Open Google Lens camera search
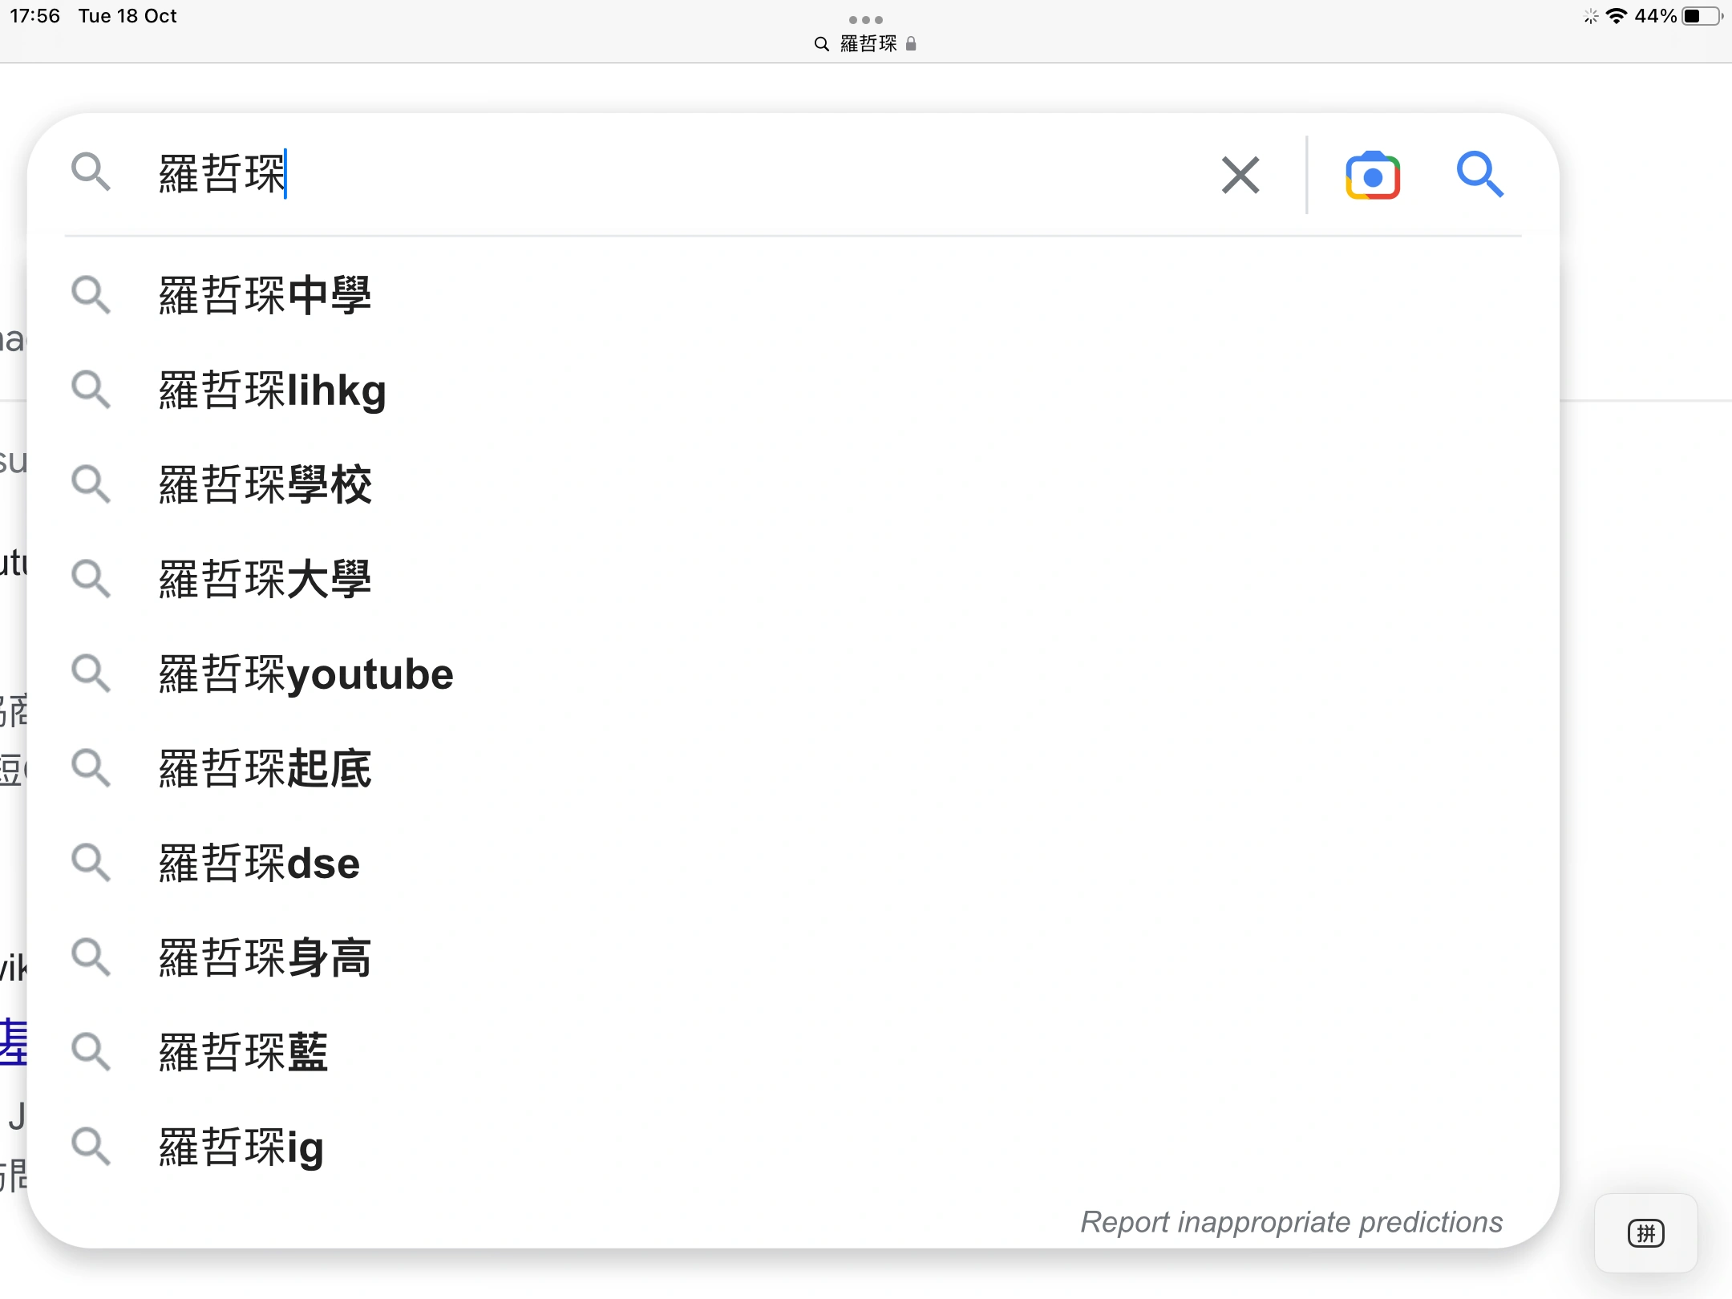 1372,175
